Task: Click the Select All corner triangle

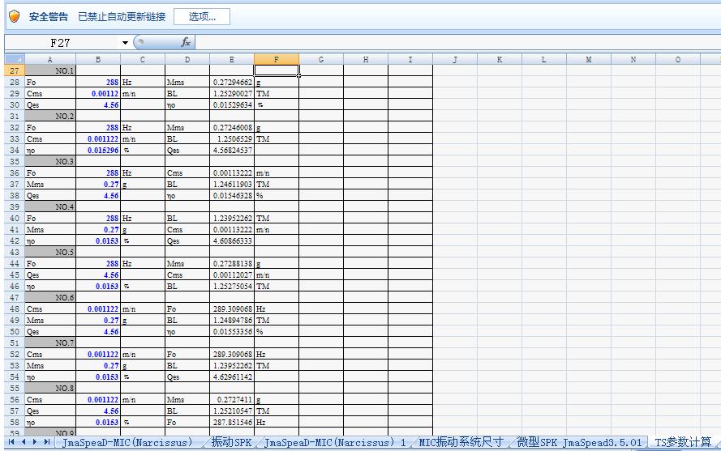Action: 13,59
